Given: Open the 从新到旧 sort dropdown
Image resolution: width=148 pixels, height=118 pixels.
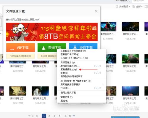Looking at the screenshot, I should click(x=123, y=7).
